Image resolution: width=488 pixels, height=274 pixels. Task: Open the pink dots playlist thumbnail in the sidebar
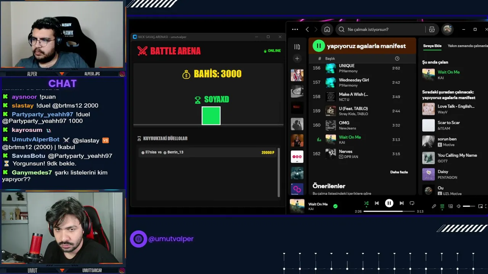tap(297, 157)
